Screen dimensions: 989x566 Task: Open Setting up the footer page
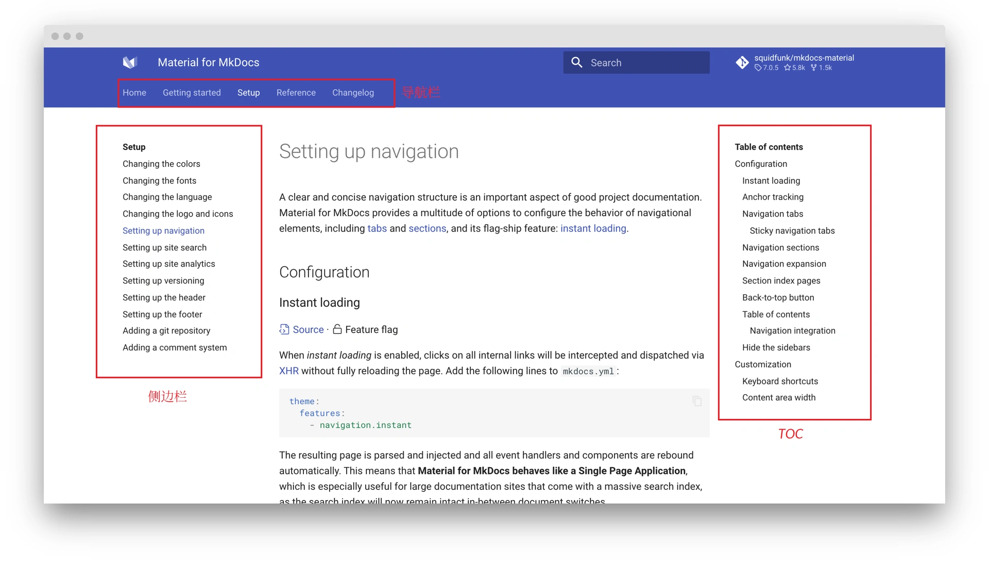[x=162, y=314]
